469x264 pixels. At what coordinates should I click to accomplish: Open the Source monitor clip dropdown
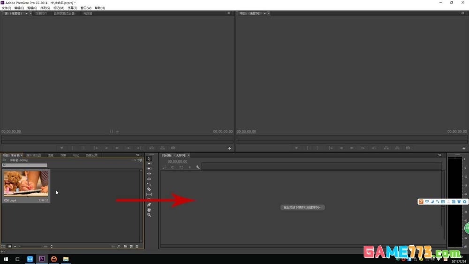click(x=26, y=14)
